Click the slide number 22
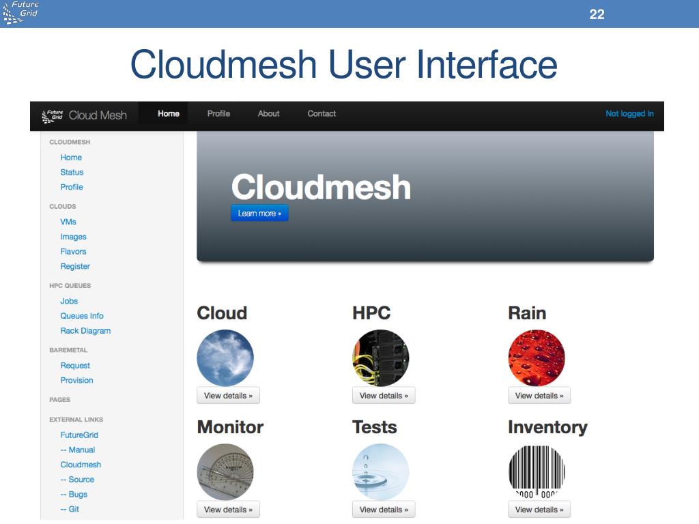Viewport: 699px width, 524px height. [x=597, y=14]
